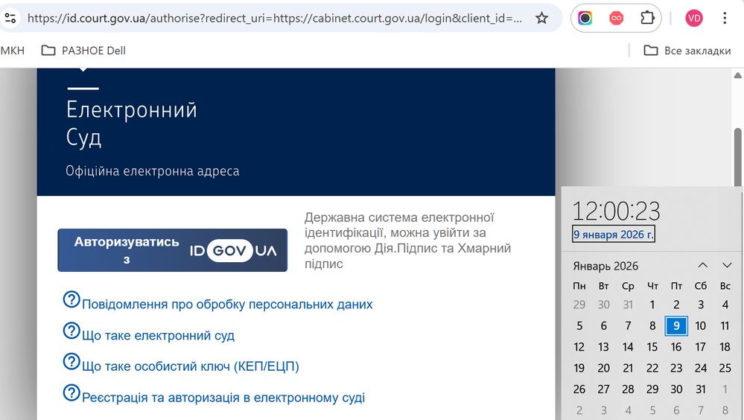Viewport: 744px width, 420px height.
Task: Open the МКН bookmark
Action: click(13, 51)
